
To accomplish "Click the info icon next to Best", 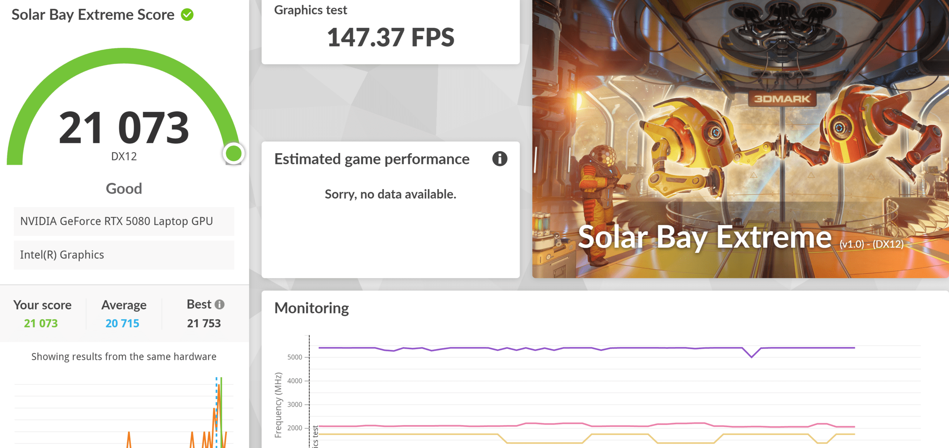I will pos(219,304).
